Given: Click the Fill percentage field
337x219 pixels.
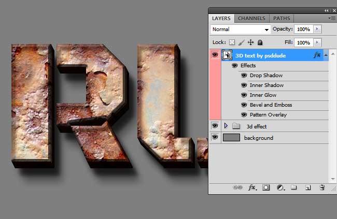Looking at the screenshot, I should click(303, 42).
